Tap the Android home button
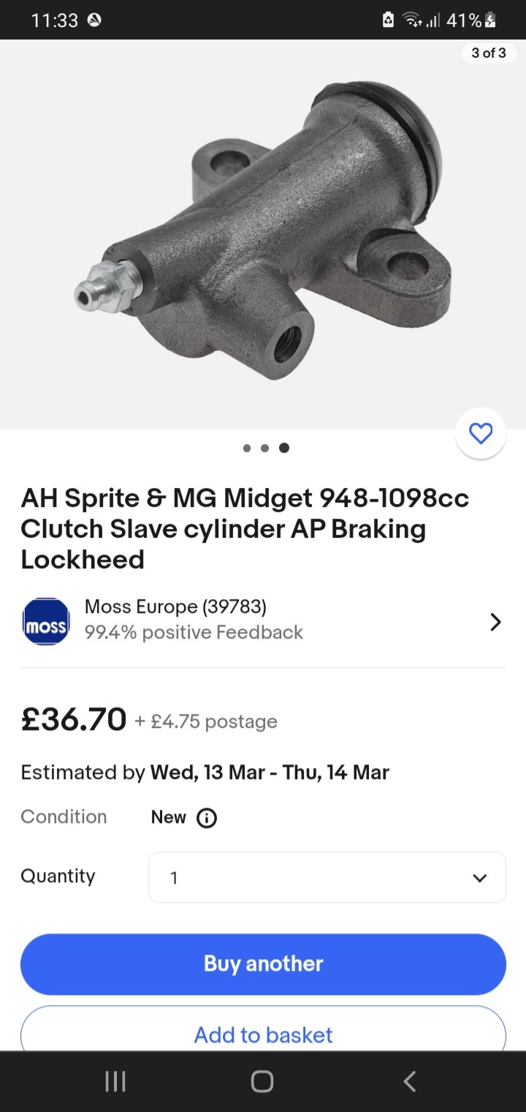This screenshot has width=526, height=1112. pos(262,1081)
